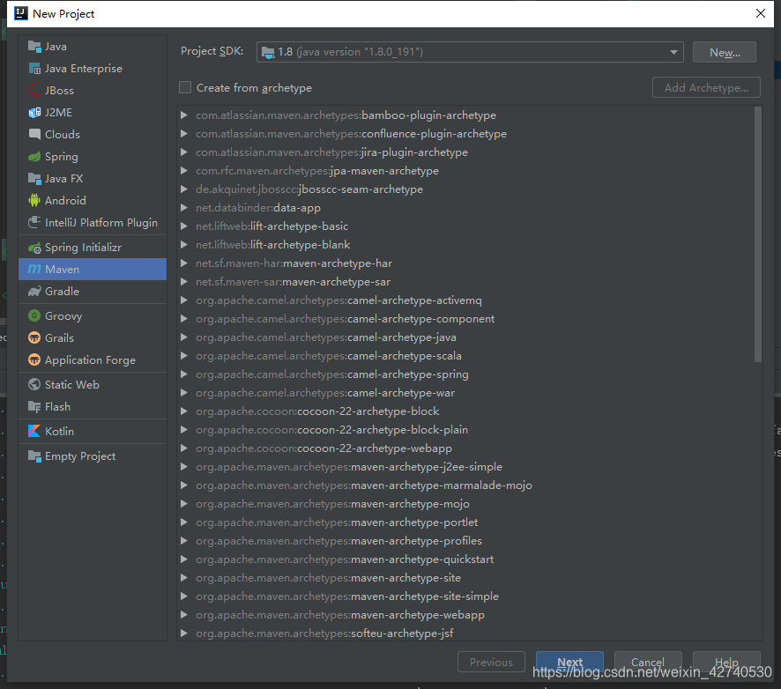Pick the JBoss icon in sidebar
This screenshot has width=781, height=689.
tap(34, 90)
